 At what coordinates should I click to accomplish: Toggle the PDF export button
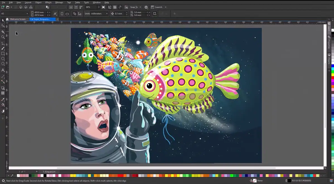pyautogui.click(x=81, y=7)
